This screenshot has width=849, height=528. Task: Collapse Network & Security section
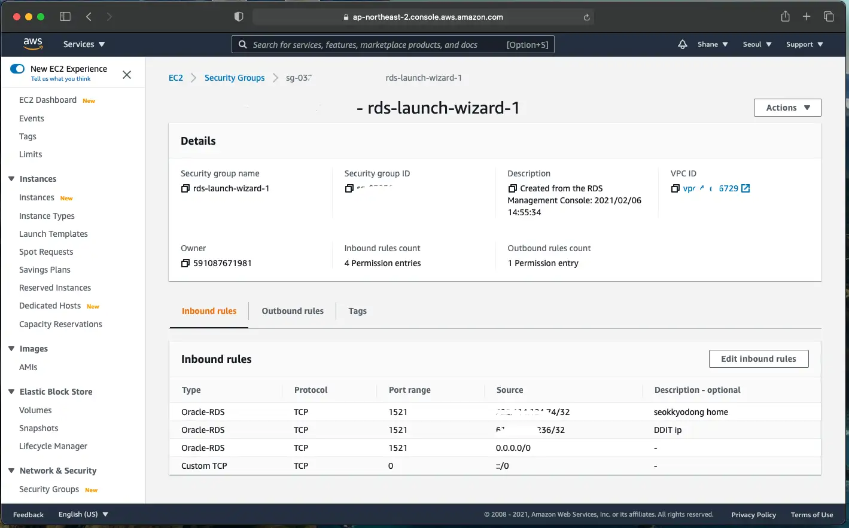click(11, 471)
